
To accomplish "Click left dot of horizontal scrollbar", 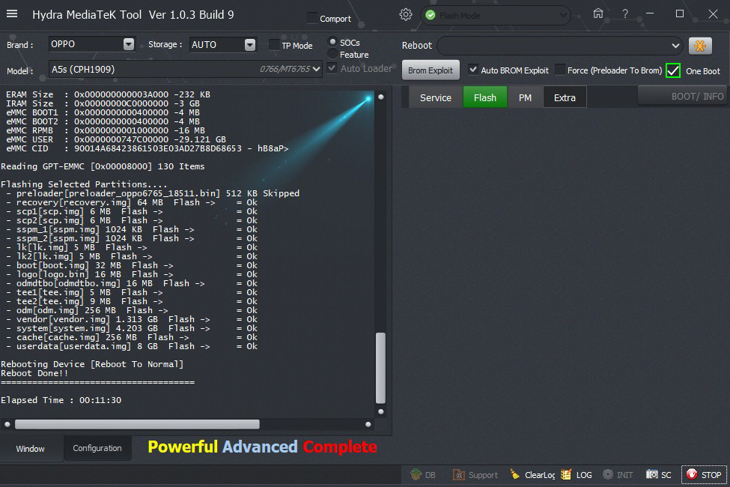I will 7,424.
